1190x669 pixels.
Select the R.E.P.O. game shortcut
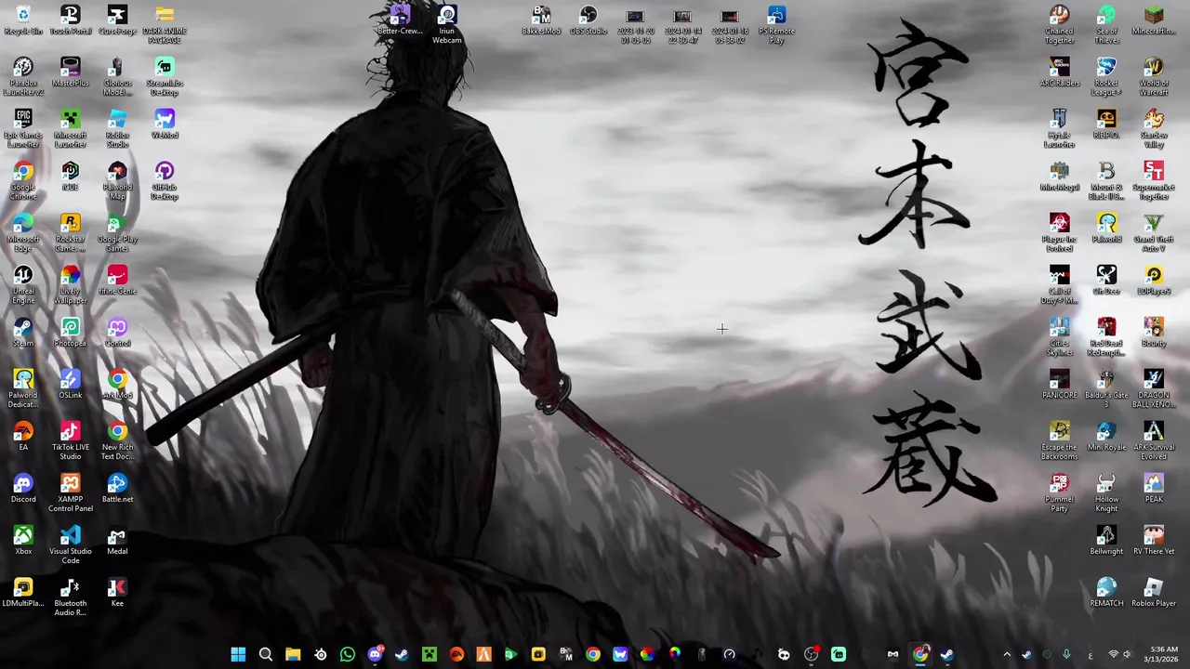[1106, 125]
